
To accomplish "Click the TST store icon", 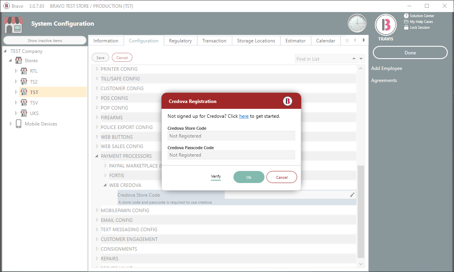I will click(24, 92).
